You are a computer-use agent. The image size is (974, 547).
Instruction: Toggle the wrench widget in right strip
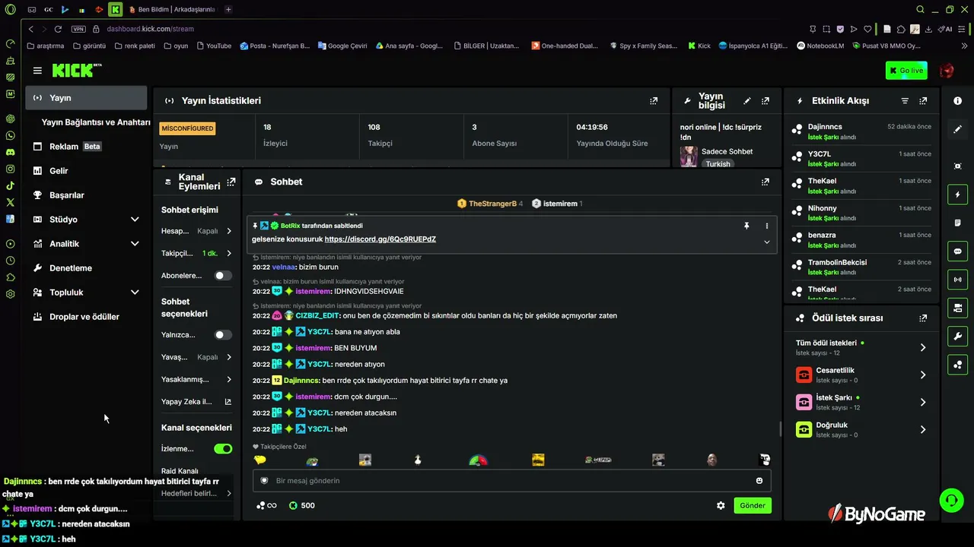click(957, 336)
